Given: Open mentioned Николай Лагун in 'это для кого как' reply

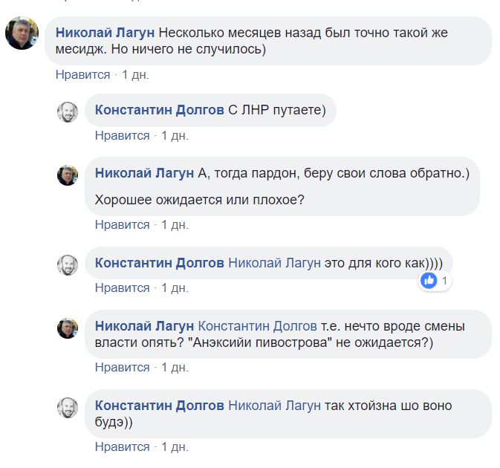Looking at the screenshot, I should (275, 263).
